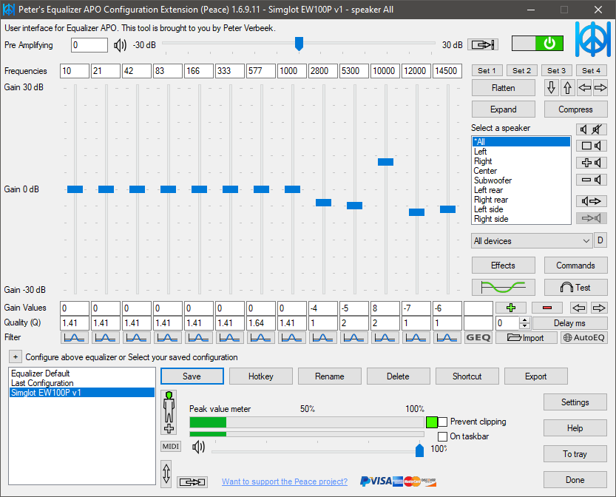
Task: Open filter type for the 14500 Hz band
Action: pos(447,337)
